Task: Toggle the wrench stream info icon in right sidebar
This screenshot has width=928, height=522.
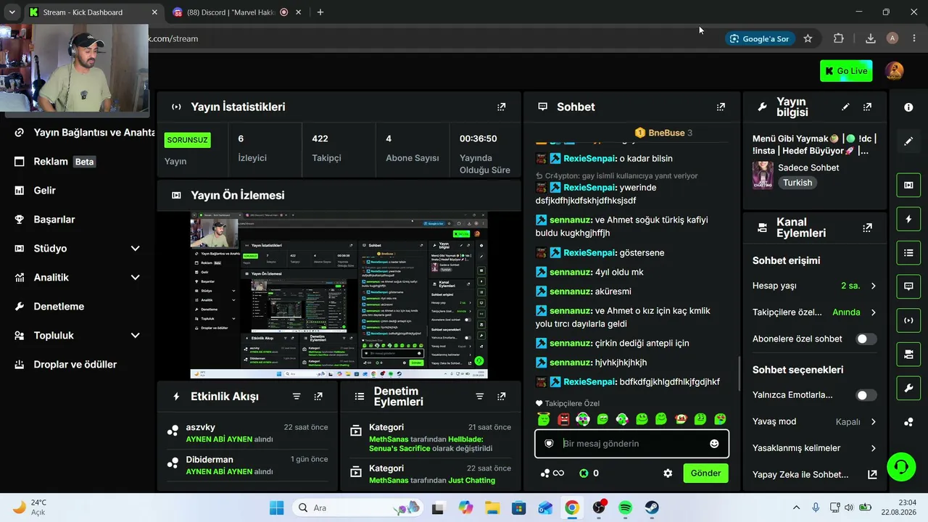Action: point(908,389)
